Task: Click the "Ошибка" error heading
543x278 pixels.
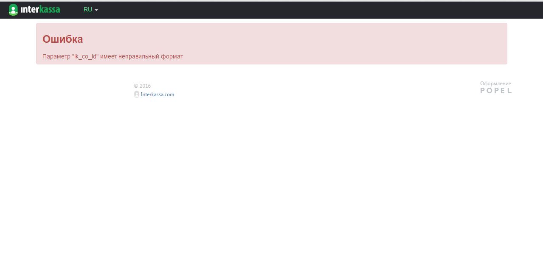Action: coord(63,39)
